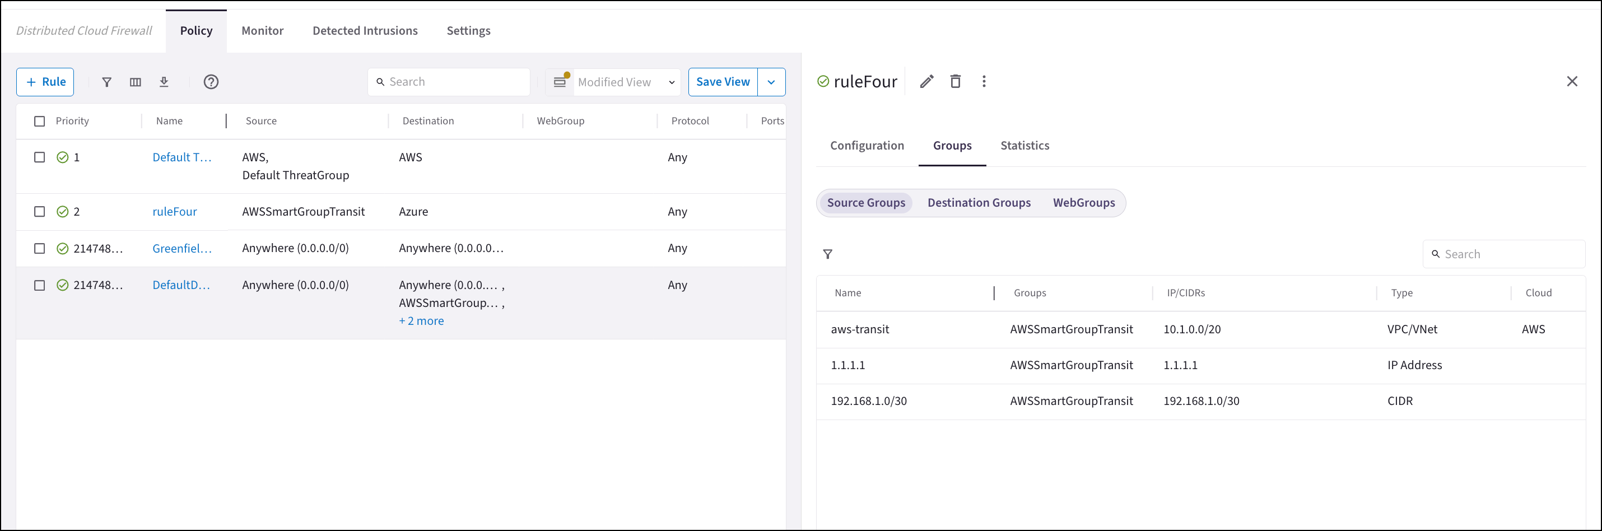This screenshot has width=1602, height=531.
Task: Delete ruleFour using the trash icon
Action: tap(955, 81)
